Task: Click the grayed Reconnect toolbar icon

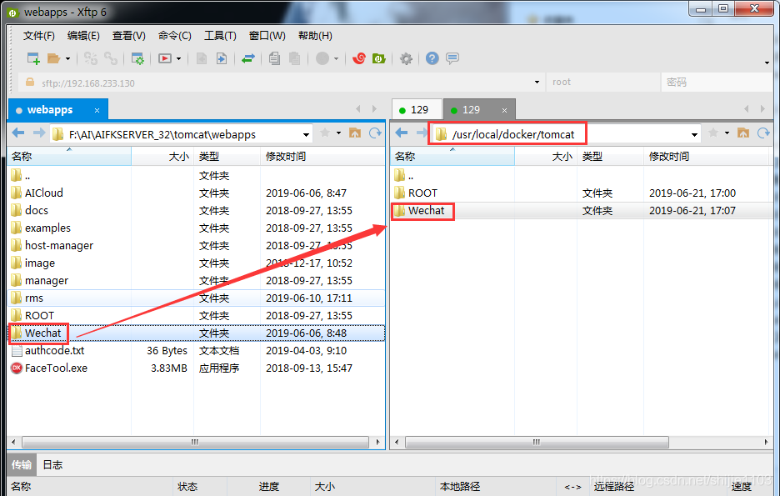Action: 91,58
